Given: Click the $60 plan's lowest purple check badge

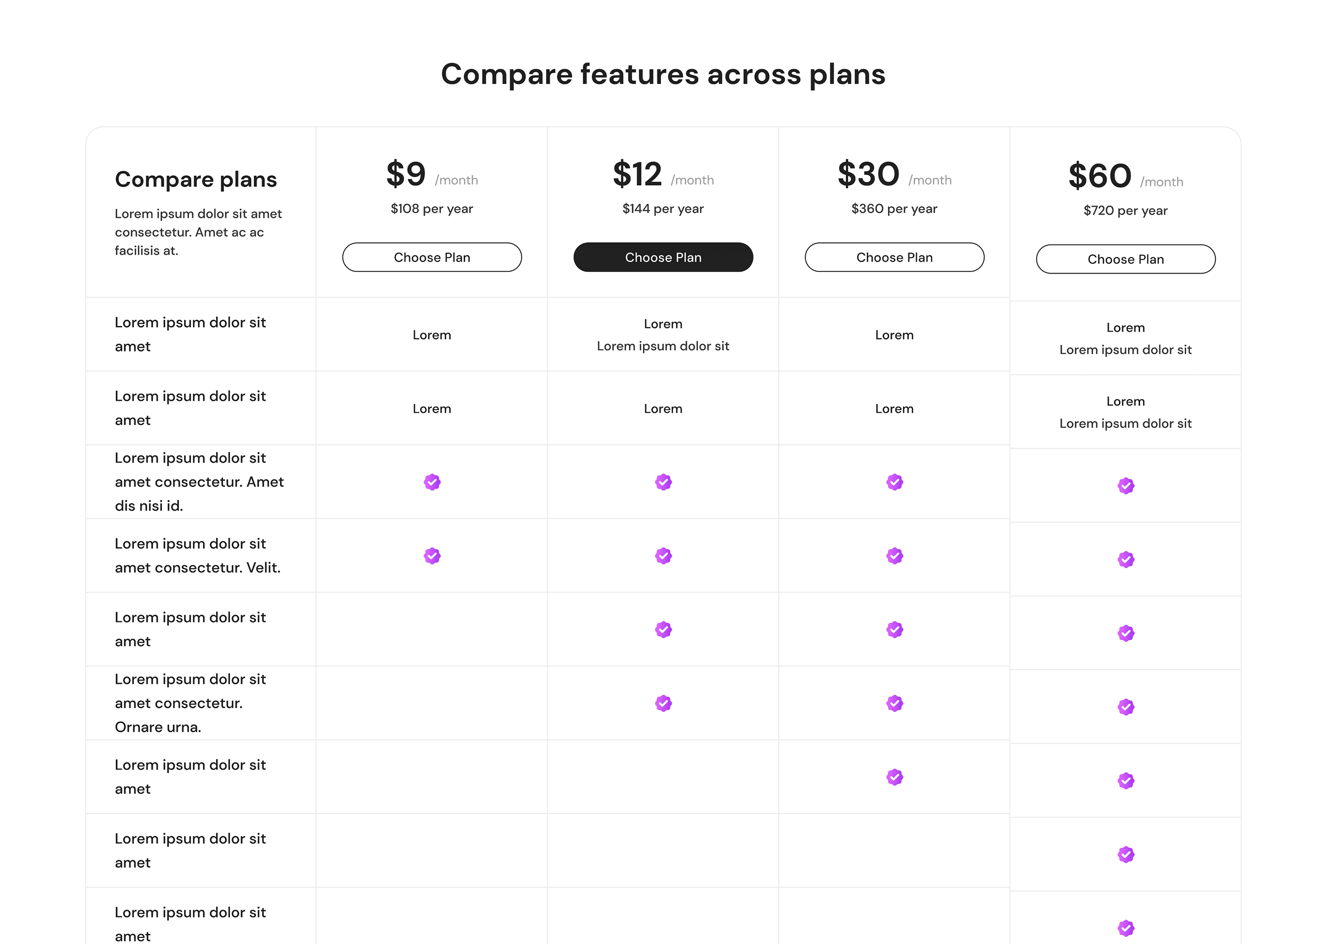Looking at the screenshot, I should [x=1126, y=929].
